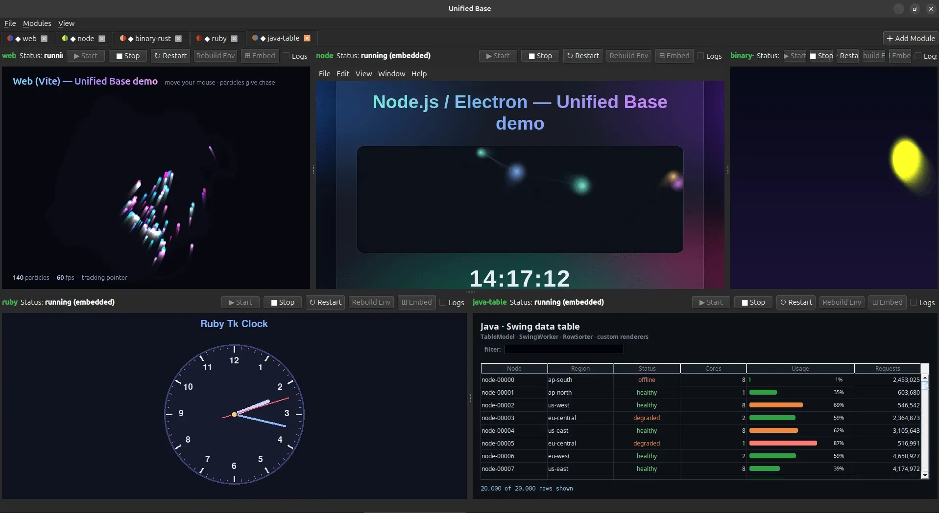Open the File menu of Unified Base
The width and height of the screenshot is (939, 513).
10,23
